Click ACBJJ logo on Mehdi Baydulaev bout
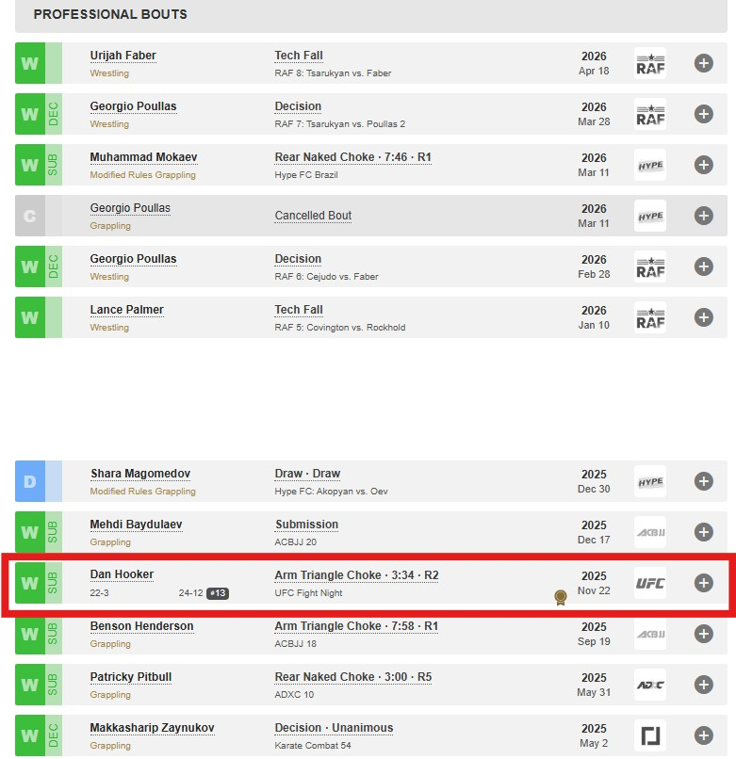Viewport: 736px width, 759px height. pyautogui.click(x=650, y=532)
